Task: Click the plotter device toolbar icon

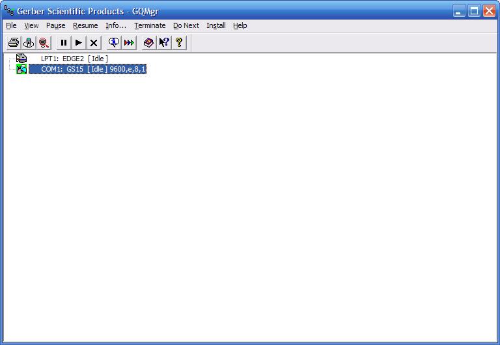Action: [x=29, y=42]
